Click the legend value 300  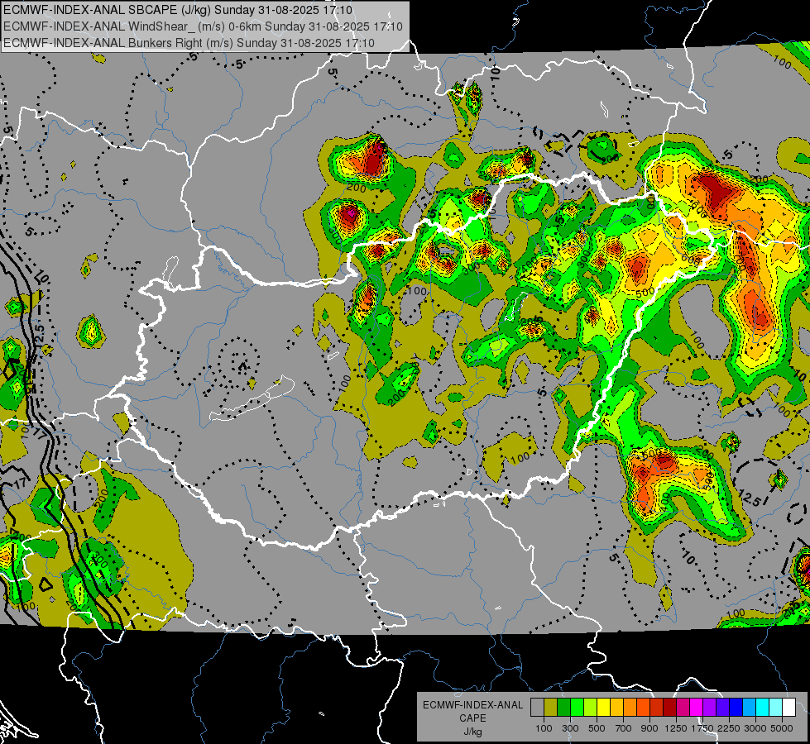coord(570,728)
